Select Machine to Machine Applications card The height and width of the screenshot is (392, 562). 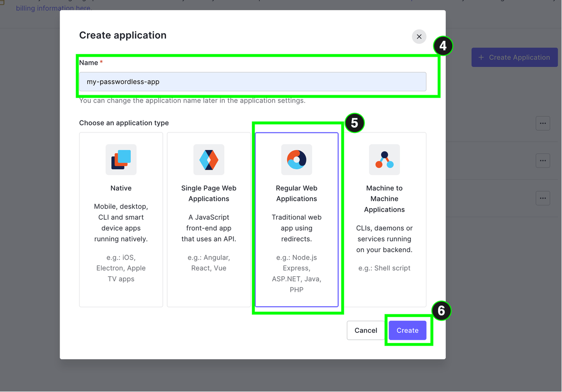(x=385, y=220)
